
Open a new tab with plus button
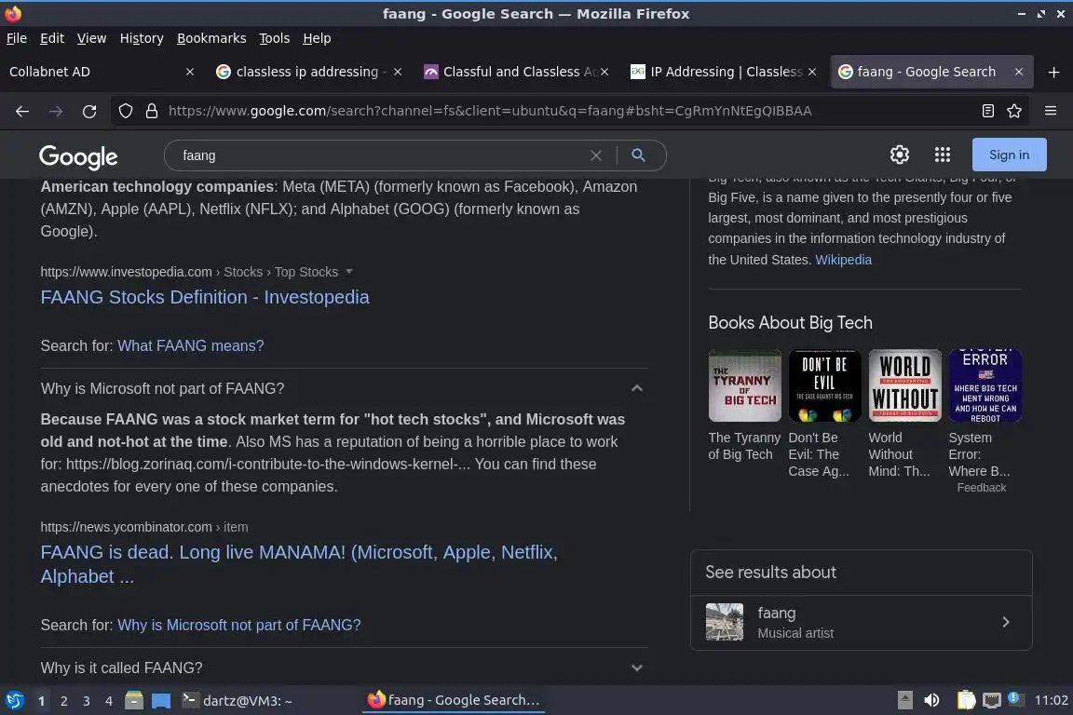(1053, 72)
